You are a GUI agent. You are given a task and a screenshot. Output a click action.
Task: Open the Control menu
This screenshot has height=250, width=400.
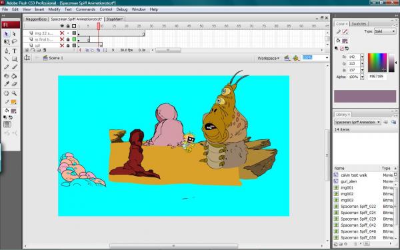106,9
